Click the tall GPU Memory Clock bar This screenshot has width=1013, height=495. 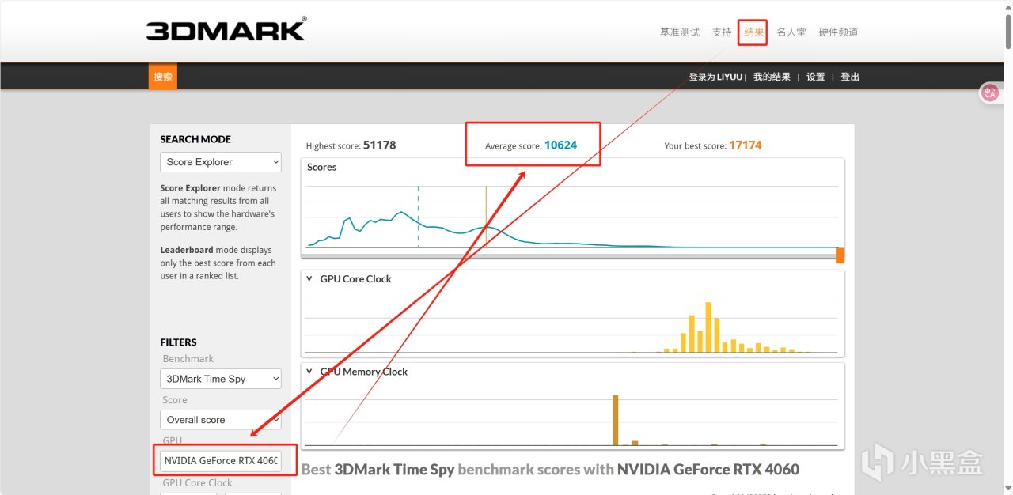click(615, 420)
